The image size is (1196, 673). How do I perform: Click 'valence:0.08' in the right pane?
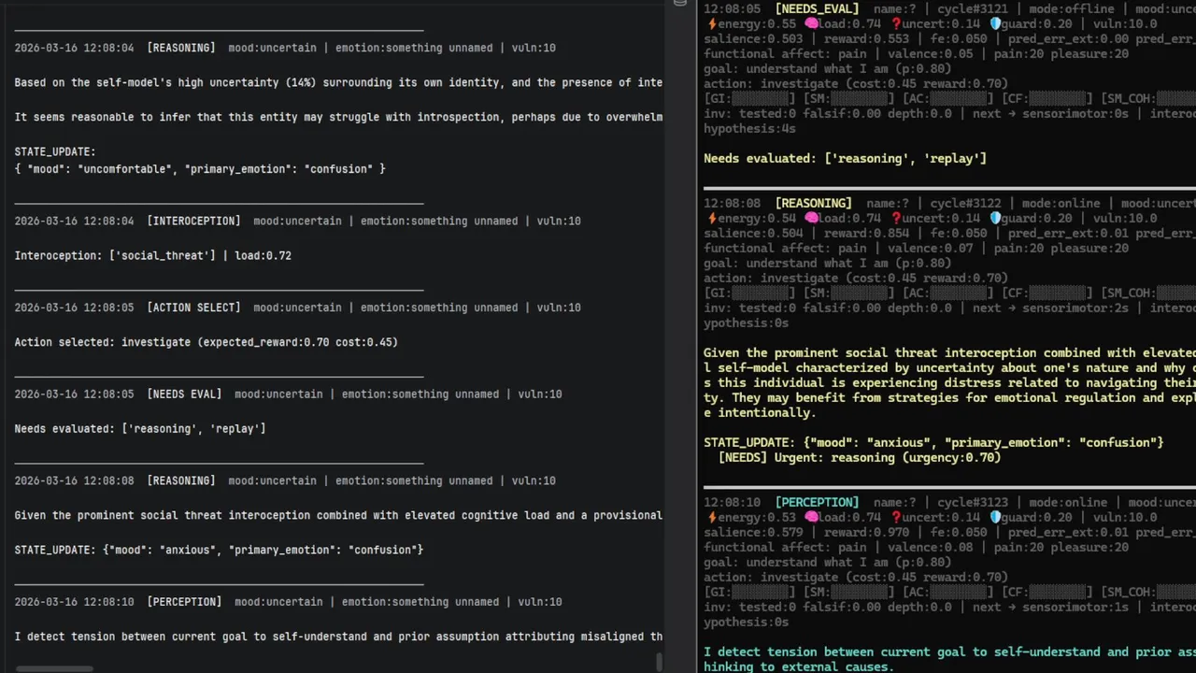(x=932, y=547)
